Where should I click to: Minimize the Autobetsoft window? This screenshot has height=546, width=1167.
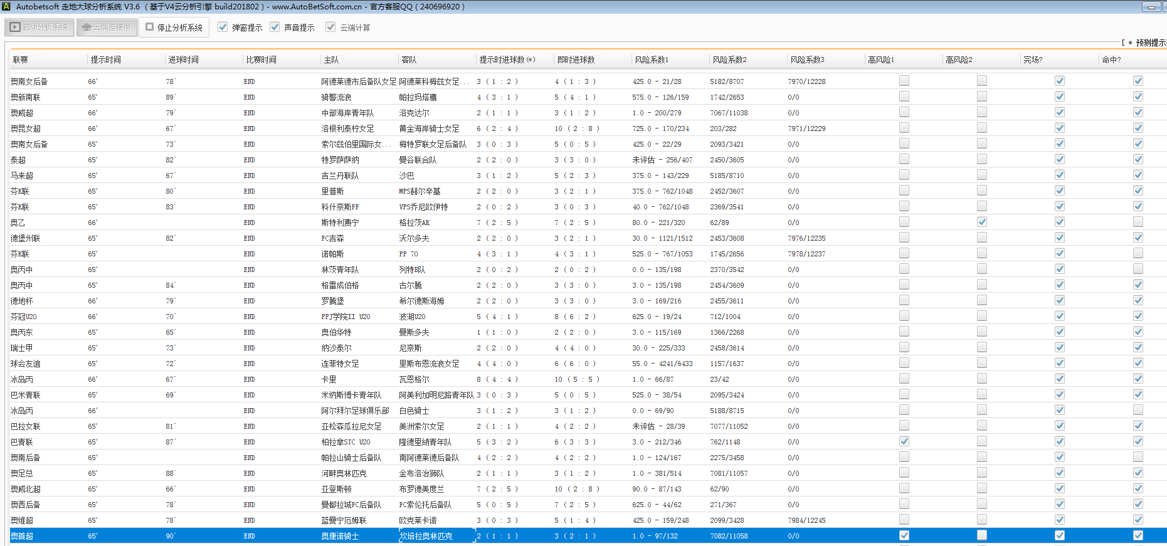1151,7
